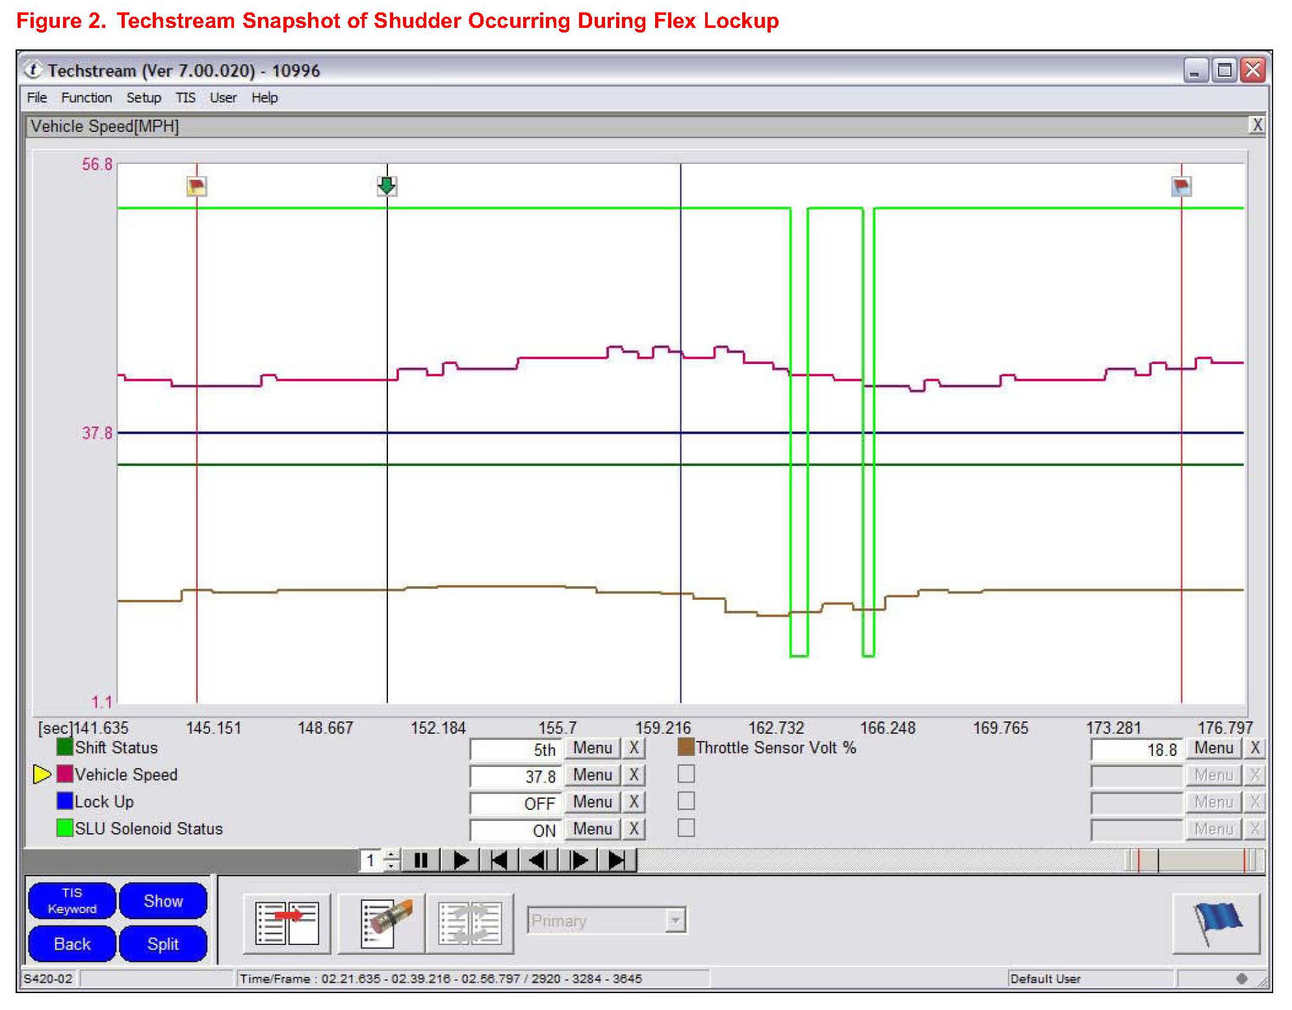Check the empty box under Throttle Sensor
The width and height of the screenshot is (1292, 1010).
point(686,774)
